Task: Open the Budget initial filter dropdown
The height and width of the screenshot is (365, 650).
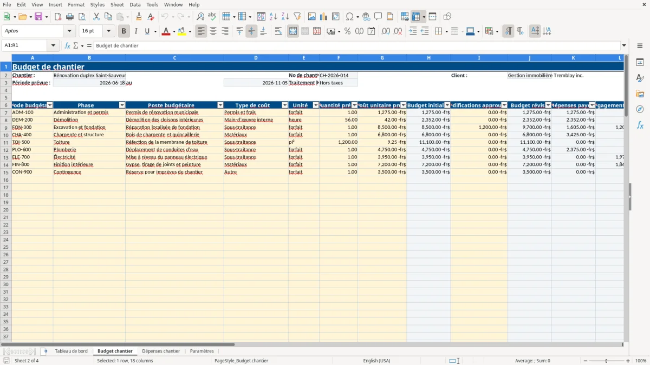Action: [x=447, y=105]
